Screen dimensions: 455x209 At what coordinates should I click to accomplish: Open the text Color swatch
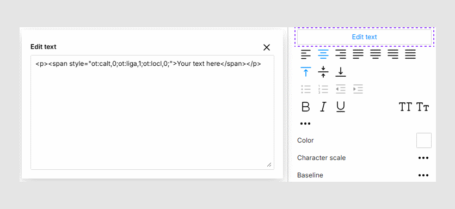tap(423, 140)
